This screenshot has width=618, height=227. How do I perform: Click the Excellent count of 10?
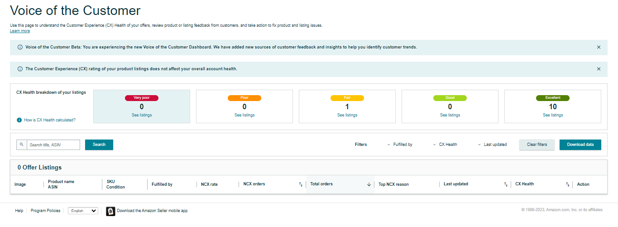tap(553, 107)
